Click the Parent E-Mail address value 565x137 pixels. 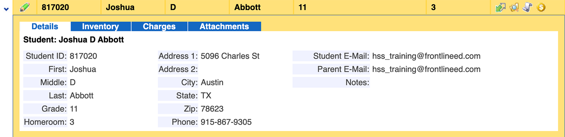426,69
